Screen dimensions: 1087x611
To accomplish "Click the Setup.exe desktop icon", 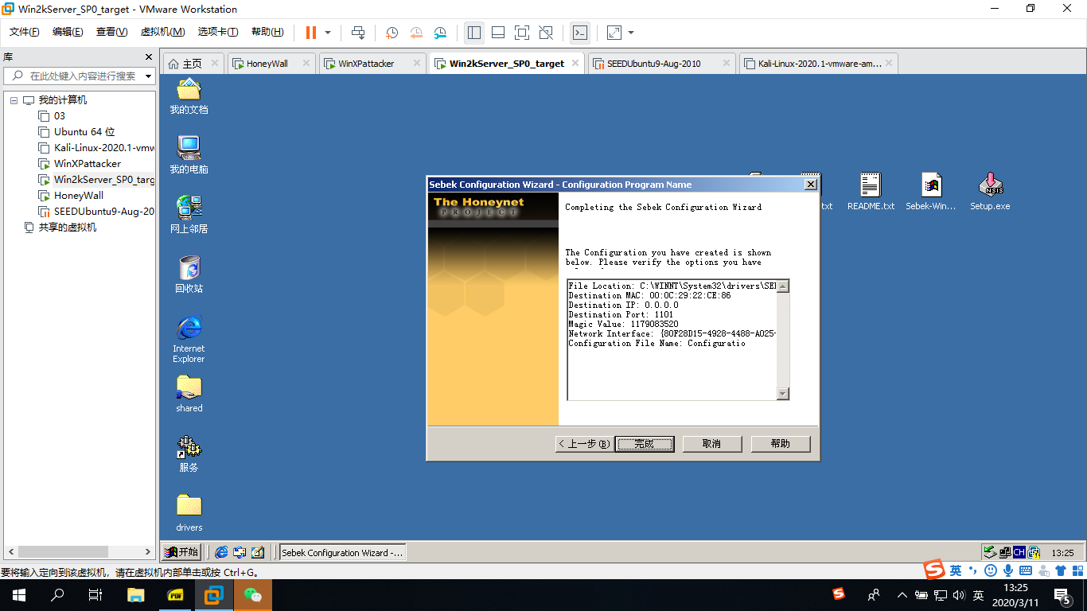I will coord(990,191).
